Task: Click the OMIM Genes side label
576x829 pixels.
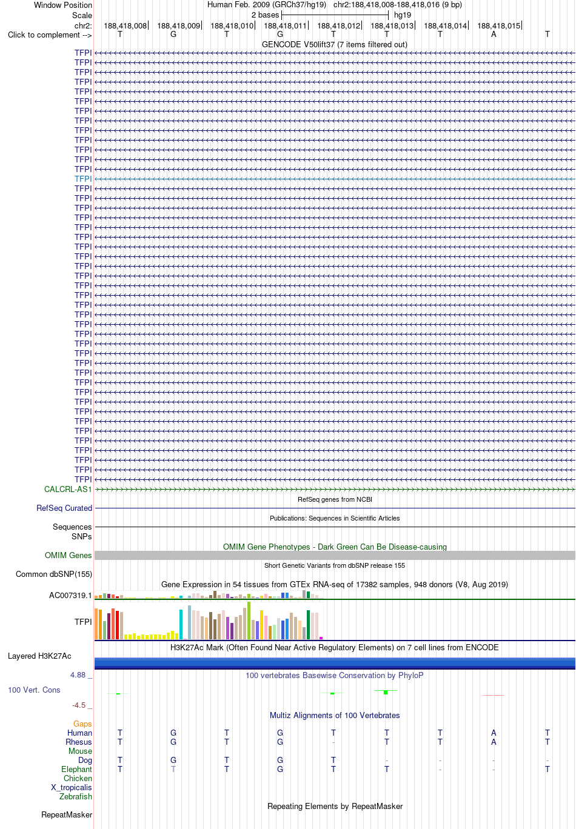Action: point(69,555)
